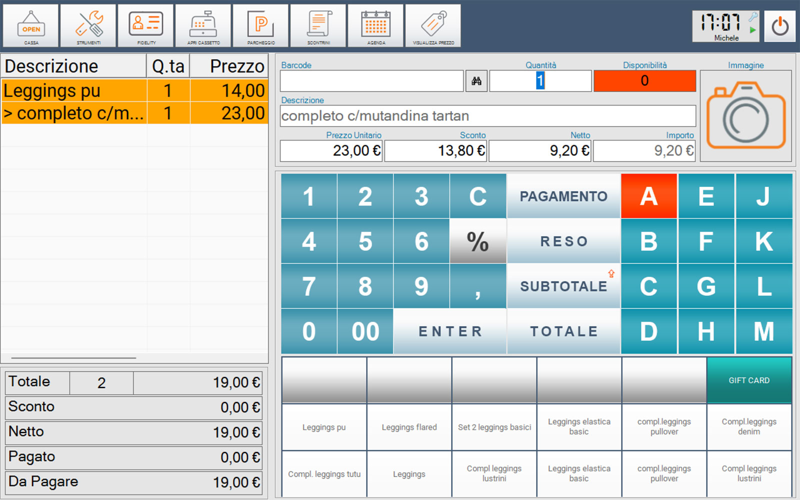Click Apri Cassetto cash drawer icon
This screenshot has width=800, height=500.
tap(203, 26)
